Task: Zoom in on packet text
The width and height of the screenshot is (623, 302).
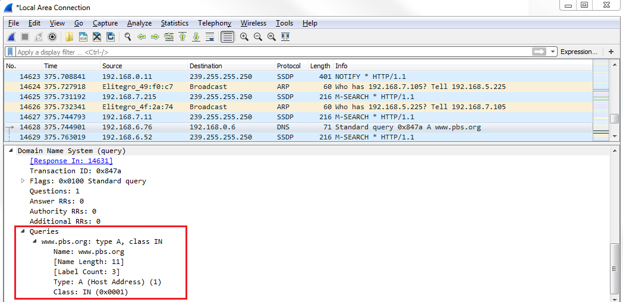Action: point(244,37)
